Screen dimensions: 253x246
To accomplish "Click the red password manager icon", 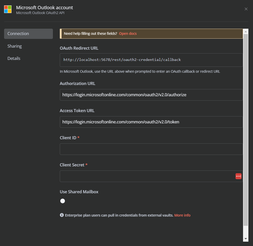I will coord(238,176).
